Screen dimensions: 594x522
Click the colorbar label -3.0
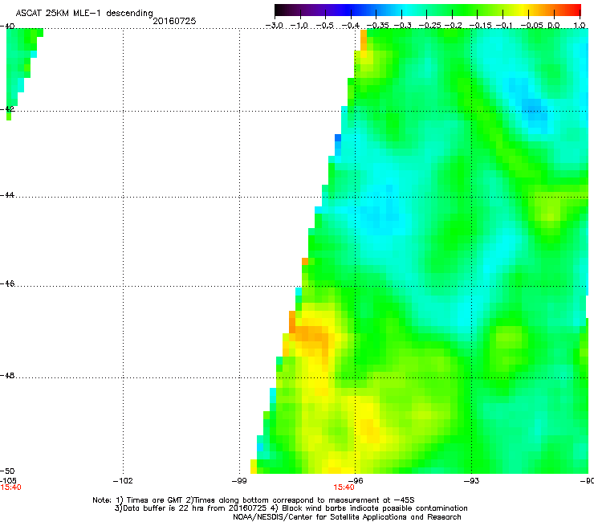tap(275, 26)
